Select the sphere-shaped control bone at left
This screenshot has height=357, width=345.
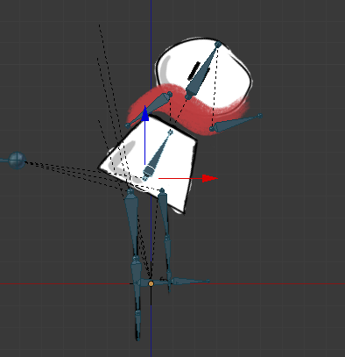pos(17,161)
